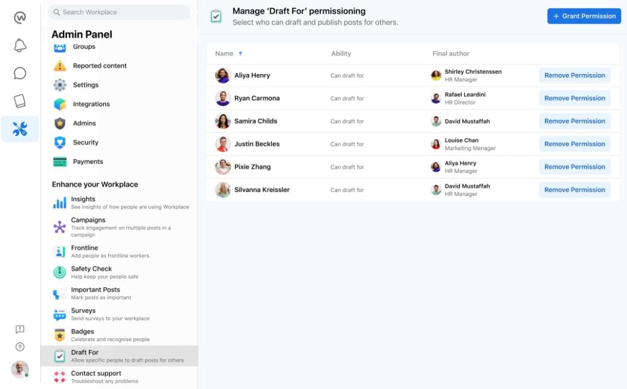627x389 pixels.
Task: Open the Knowledge Library book icon
Action: (20, 102)
